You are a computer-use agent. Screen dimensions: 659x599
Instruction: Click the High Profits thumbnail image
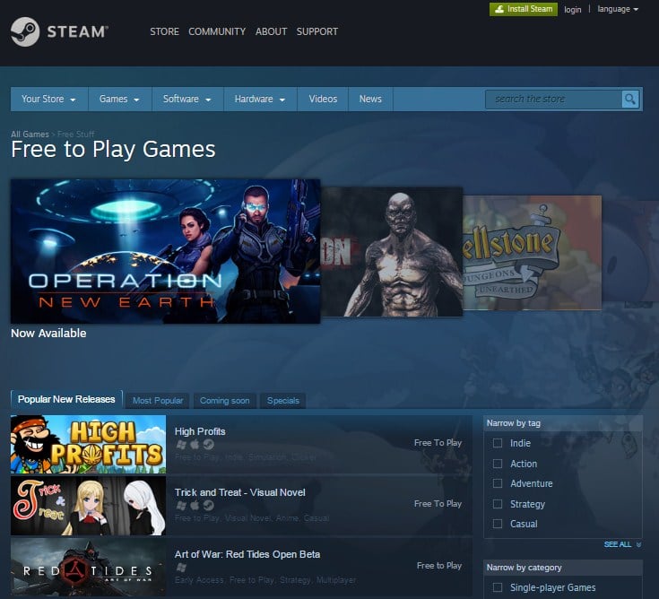[x=88, y=444]
